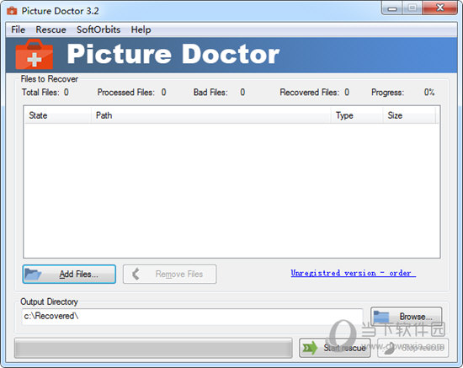Click the back-arrow icon on Remove Files
Image resolution: width=463 pixels, height=368 pixels.
coord(136,274)
